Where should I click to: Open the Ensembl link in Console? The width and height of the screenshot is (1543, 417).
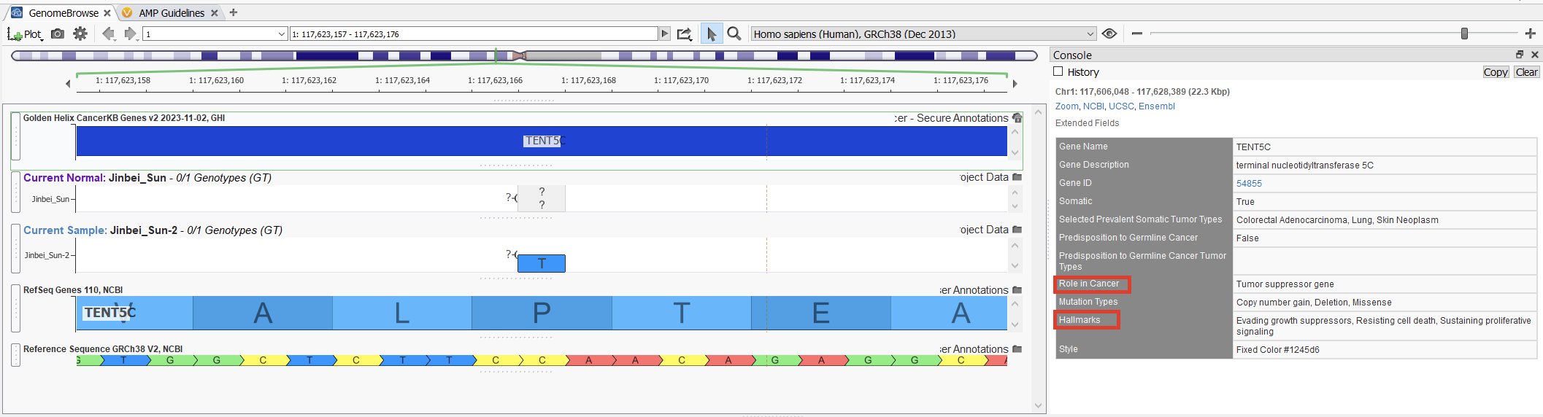(1157, 106)
